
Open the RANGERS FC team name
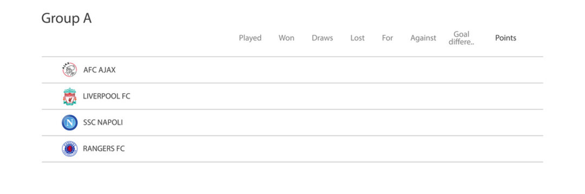click(104, 149)
